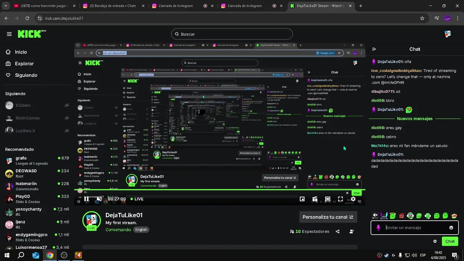The width and height of the screenshot is (464, 261).
Task: Collapse the chat panel with the arrow icon
Action: point(374,49)
